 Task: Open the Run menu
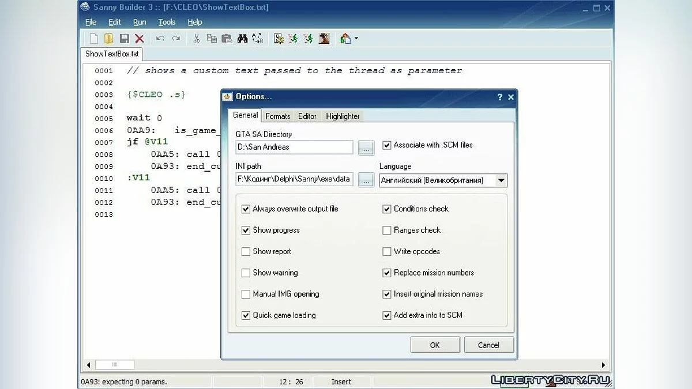(x=140, y=22)
